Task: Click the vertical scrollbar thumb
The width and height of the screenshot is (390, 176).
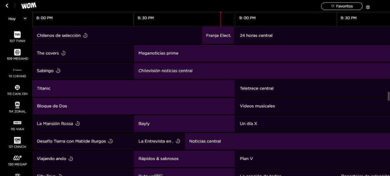Action: (x=388, y=96)
